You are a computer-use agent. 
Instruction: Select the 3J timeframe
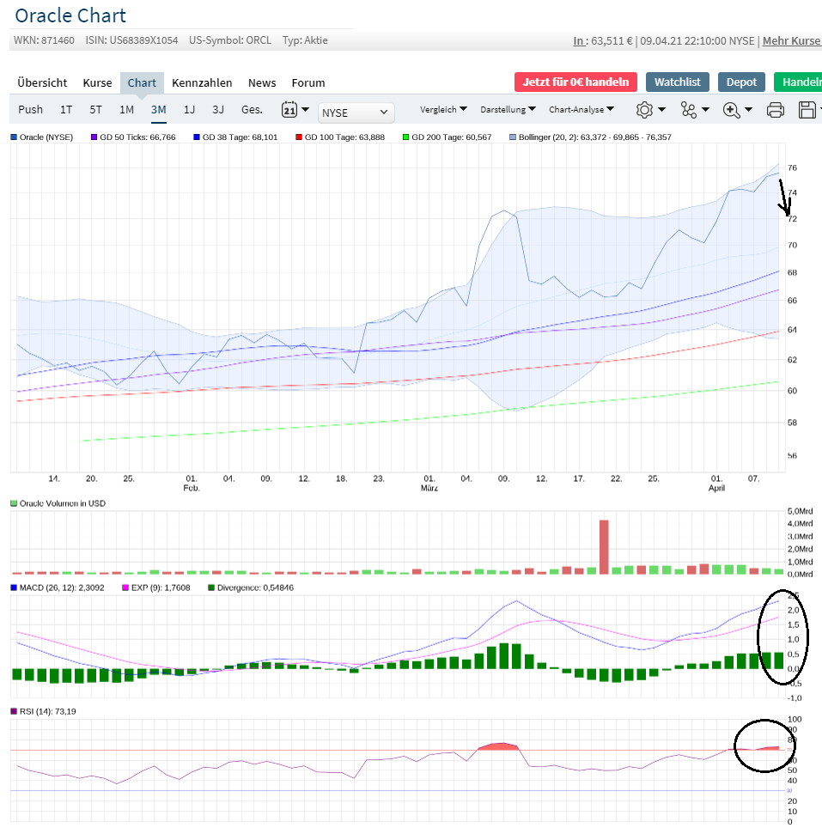pyautogui.click(x=218, y=109)
